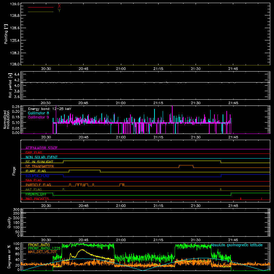The height and width of the screenshot is (274, 274).
Task: Click the ECLIPSE_FLAG label
Action: (x=37, y=176)
